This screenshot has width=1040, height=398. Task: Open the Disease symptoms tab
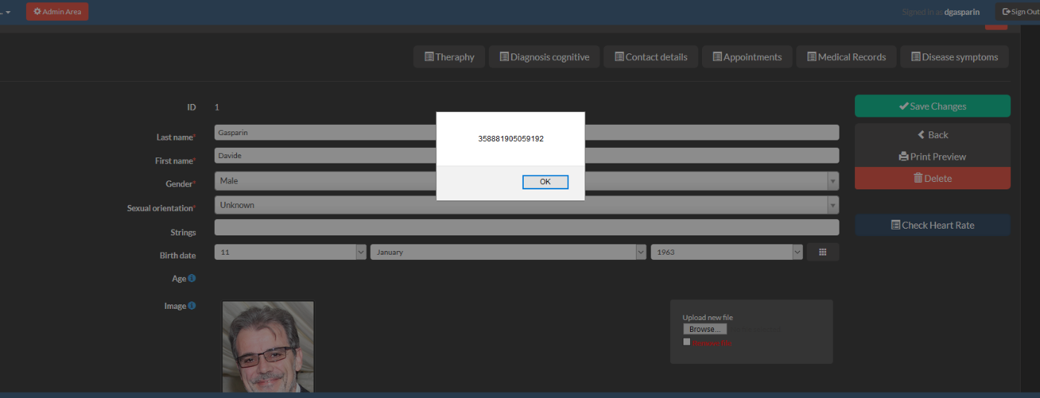(x=955, y=57)
